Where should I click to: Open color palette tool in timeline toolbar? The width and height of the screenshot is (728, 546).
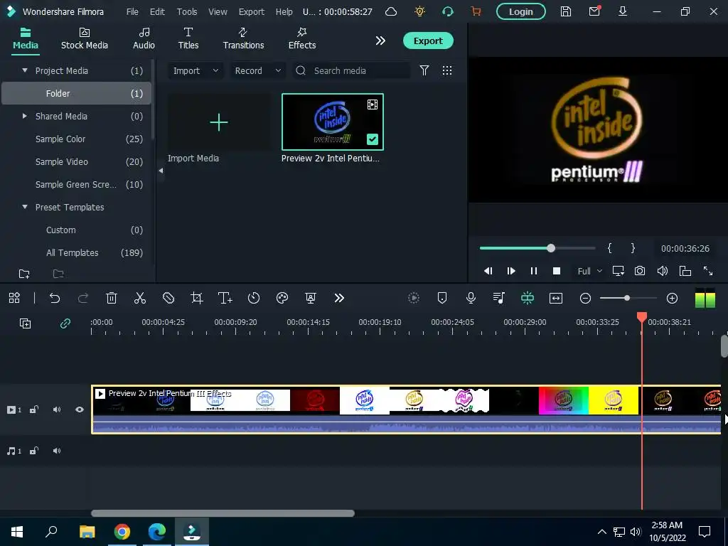coord(282,298)
